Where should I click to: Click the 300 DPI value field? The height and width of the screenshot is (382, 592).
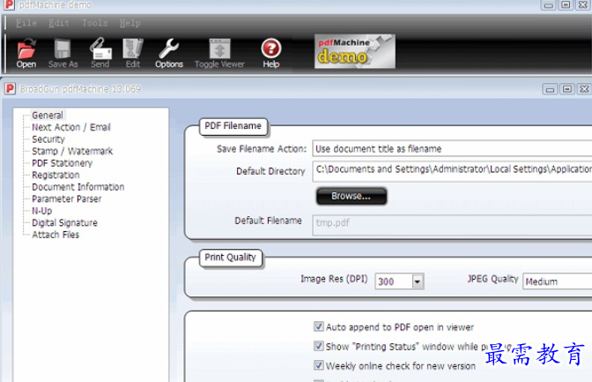pyautogui.click(x=394, y=281)
